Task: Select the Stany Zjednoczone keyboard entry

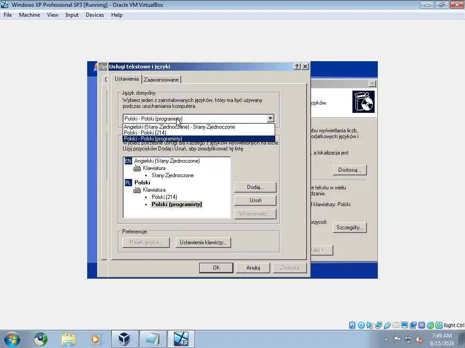Action: coord(173,175)
